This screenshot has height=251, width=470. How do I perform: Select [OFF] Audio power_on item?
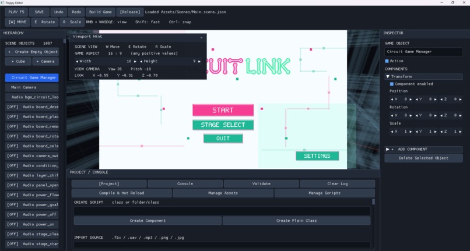point(31,224)
